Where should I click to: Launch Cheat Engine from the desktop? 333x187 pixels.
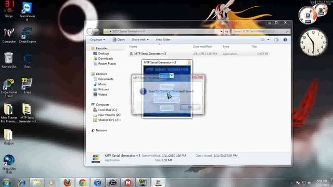[x=27, y=35]
